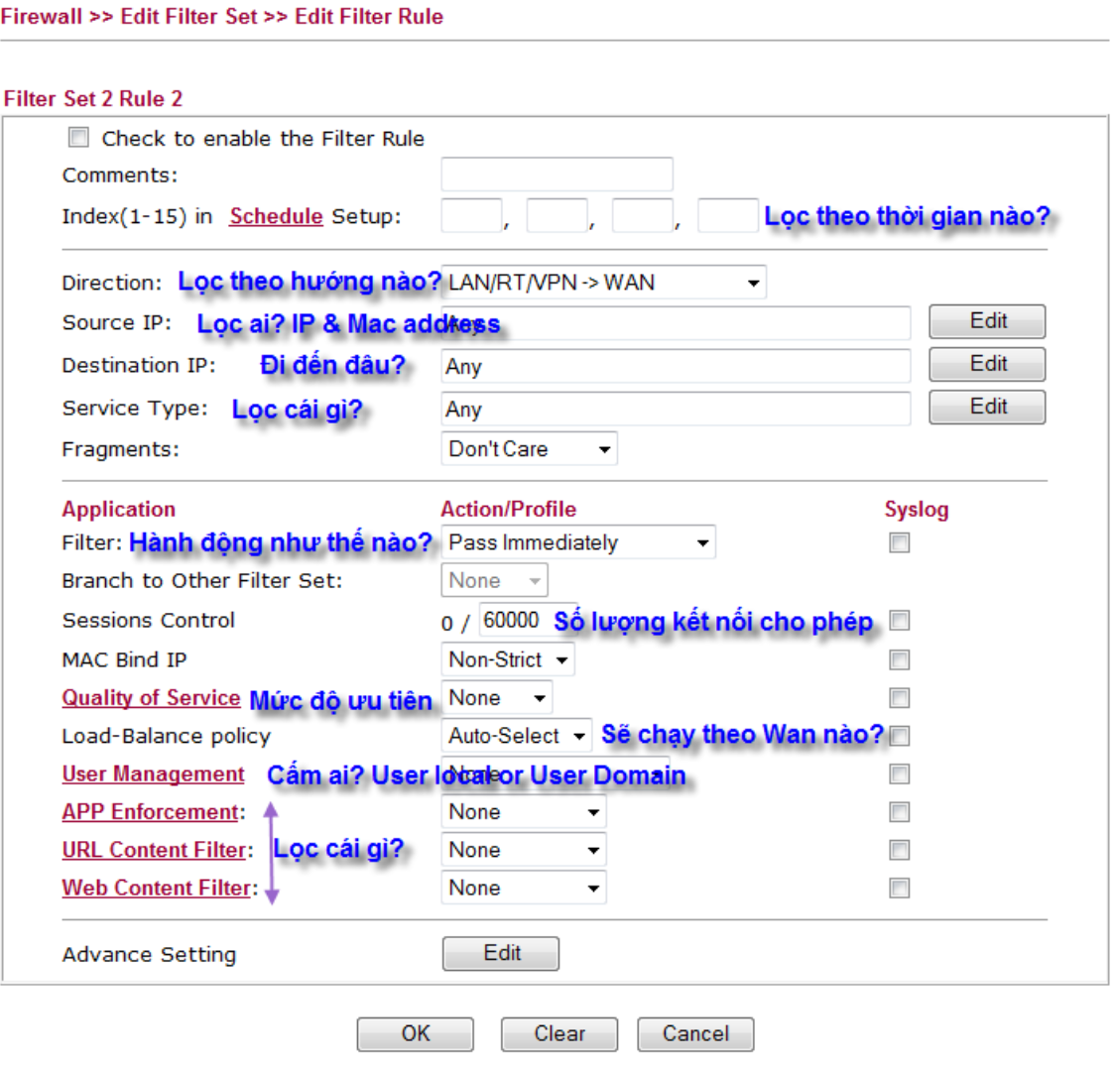Click the 'Syslog' column heading
1116x1071 pixels.
click(917, 510)
